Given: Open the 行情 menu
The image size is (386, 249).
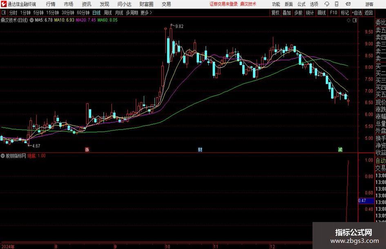Looking at the screenshot, I should [51, 4].
